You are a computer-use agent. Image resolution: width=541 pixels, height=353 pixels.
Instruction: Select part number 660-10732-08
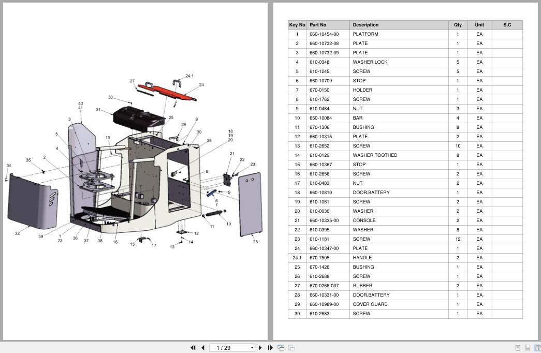[324, 43]
